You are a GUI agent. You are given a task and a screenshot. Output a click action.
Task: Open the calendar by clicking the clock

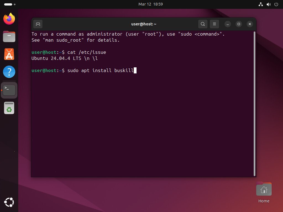(151, 4)
